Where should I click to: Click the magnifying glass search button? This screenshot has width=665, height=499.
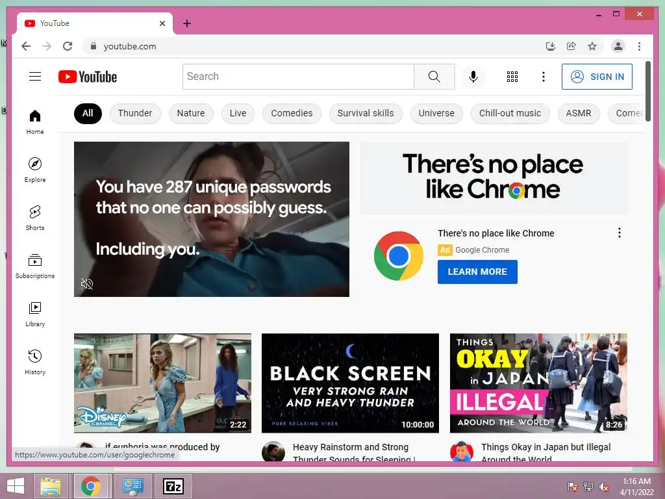point(434,77)
